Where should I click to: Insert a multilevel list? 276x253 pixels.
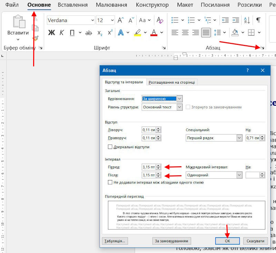[x=208, y=20]
